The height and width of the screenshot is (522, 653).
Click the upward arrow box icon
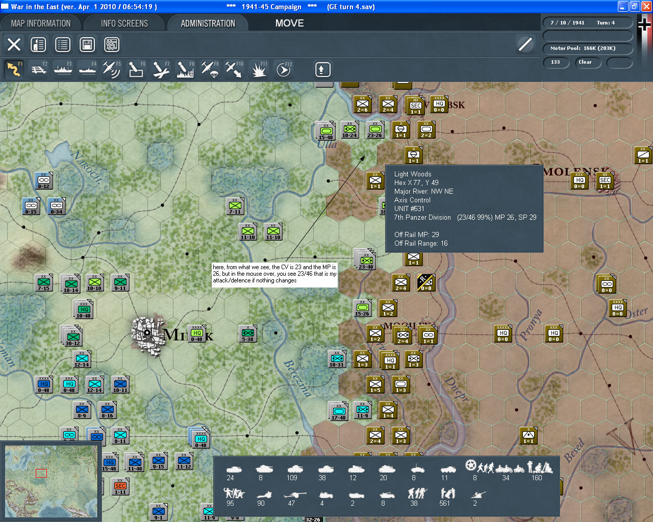322,69
